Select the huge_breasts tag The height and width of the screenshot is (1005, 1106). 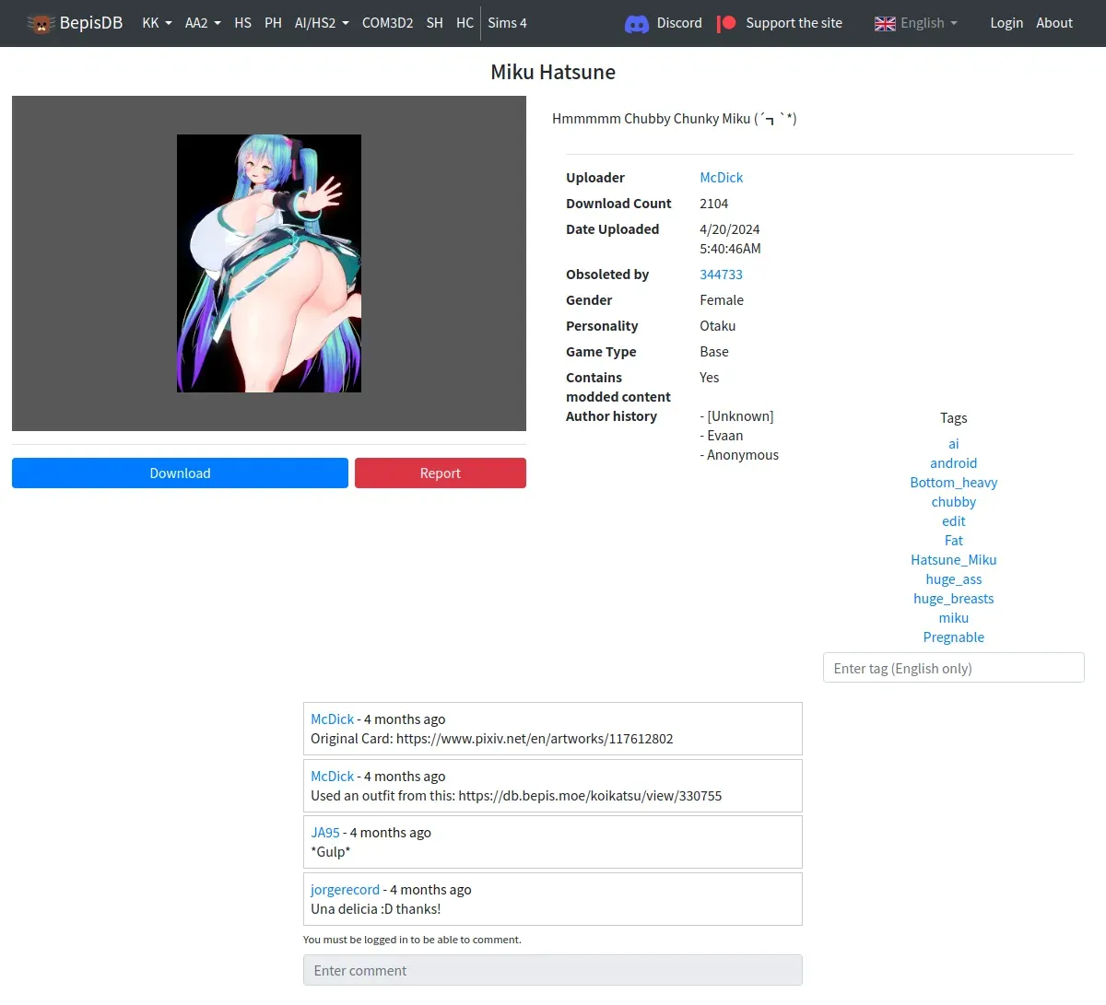point(953,599)
